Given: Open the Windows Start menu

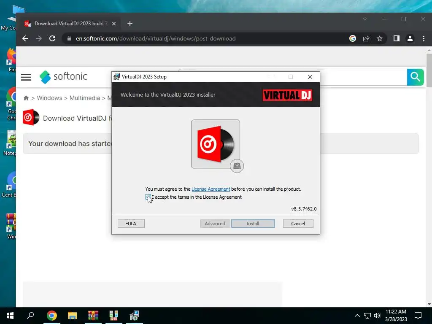Looking at the screenshot, I should (10, 316).
